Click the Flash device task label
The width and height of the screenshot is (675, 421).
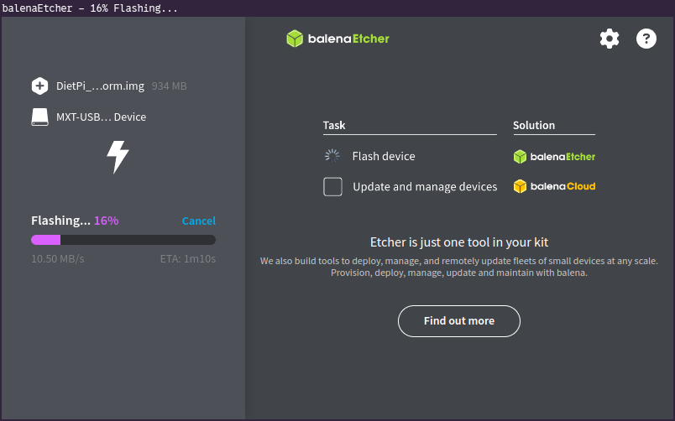[x=383, y=156]
